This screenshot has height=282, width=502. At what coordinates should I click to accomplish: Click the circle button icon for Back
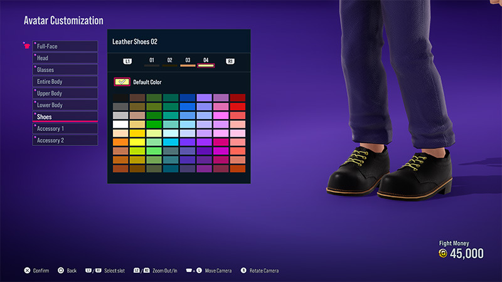[x=61, y=271]
